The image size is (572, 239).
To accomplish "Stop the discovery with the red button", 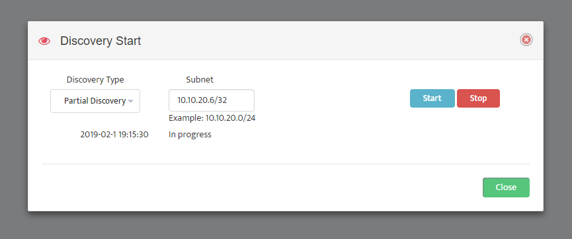I will [478, 98].
